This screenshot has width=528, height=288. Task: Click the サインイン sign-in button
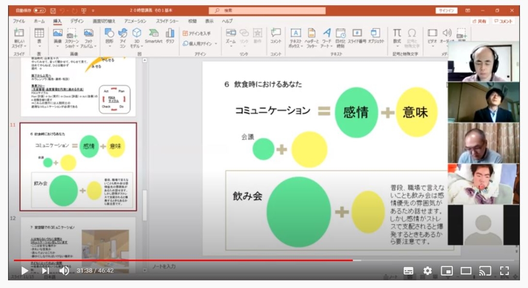[447, 11]
